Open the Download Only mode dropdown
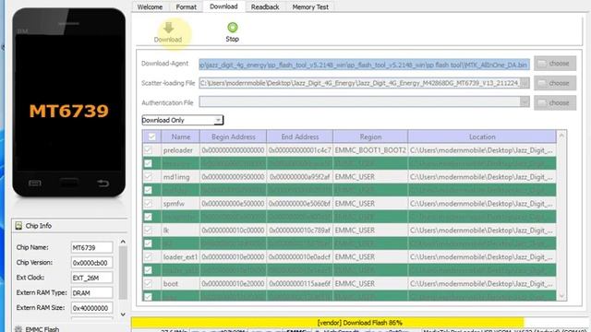Viewport: 591px width, 332px height. [183, 120]
